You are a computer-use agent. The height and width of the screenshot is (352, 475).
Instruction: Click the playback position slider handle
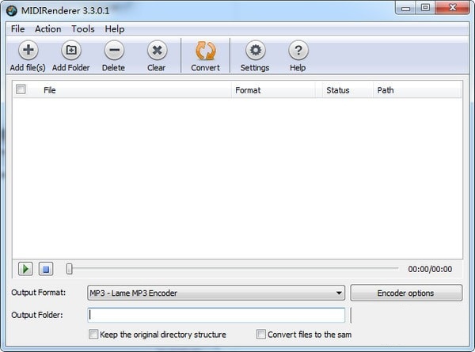[x=70, y=269]
